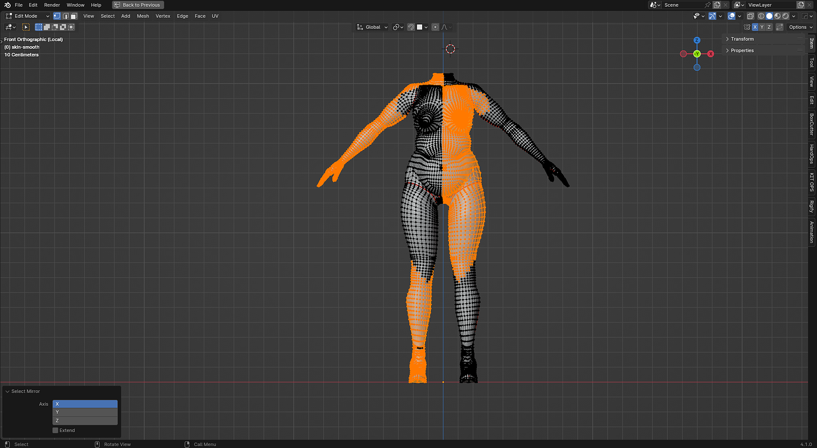Switch to solid viewport shading
This screenshot has height=448, width=817.
770,16
